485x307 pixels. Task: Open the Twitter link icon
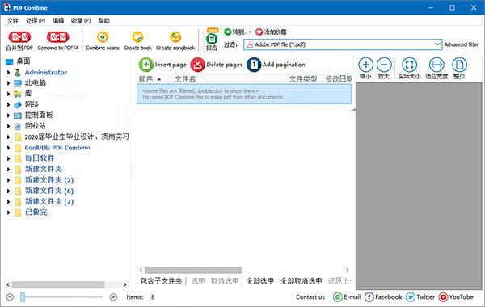pos(411,297)
